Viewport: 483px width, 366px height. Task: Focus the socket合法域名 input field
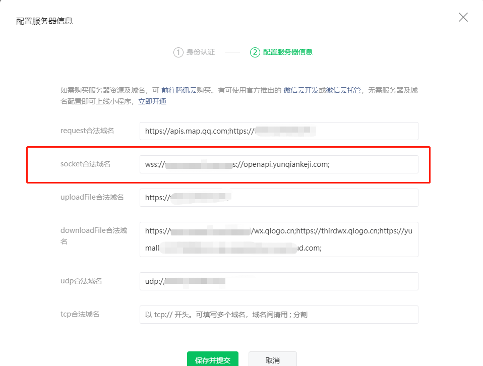pyautogui.click(x=279, y=164)
